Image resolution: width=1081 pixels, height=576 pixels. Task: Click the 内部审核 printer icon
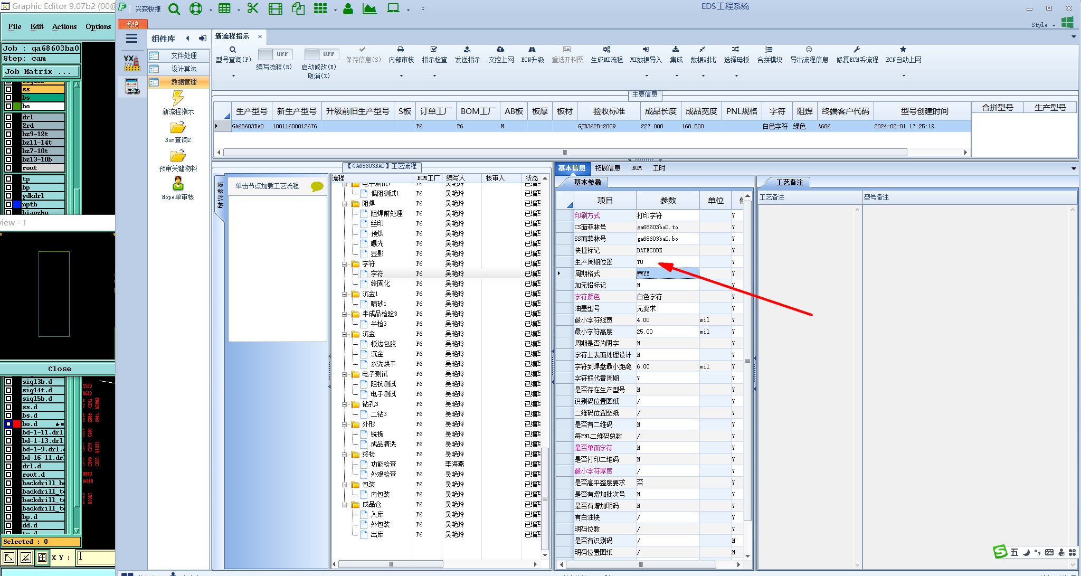pos(401,50)
